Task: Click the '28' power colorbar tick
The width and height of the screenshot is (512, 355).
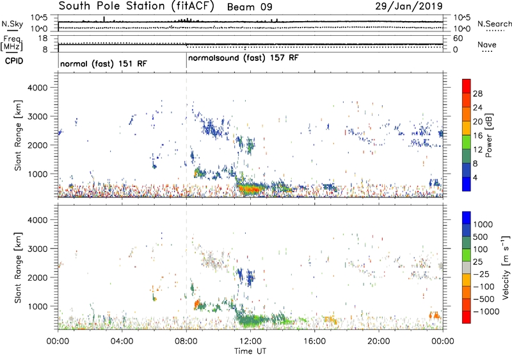Action: coord(477,94)
